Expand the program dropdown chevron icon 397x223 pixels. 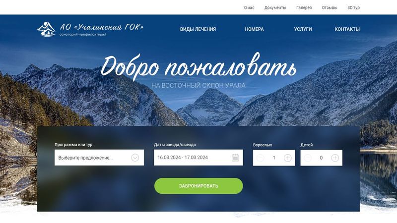pyautogui.click(x=135, y=158)
